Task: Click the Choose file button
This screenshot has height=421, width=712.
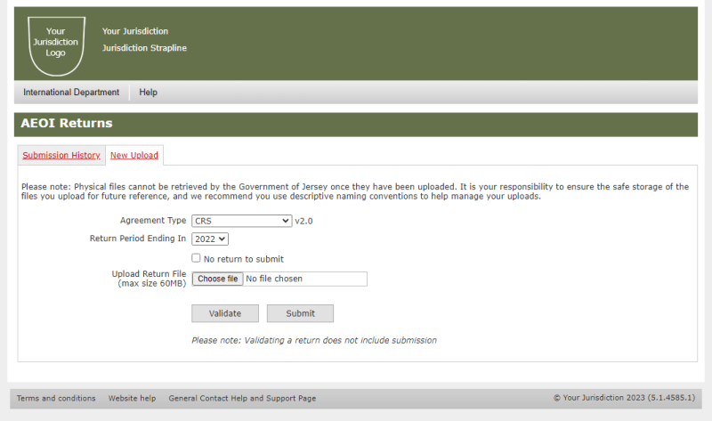Action: pyautogui.click(x=217, y=279)
